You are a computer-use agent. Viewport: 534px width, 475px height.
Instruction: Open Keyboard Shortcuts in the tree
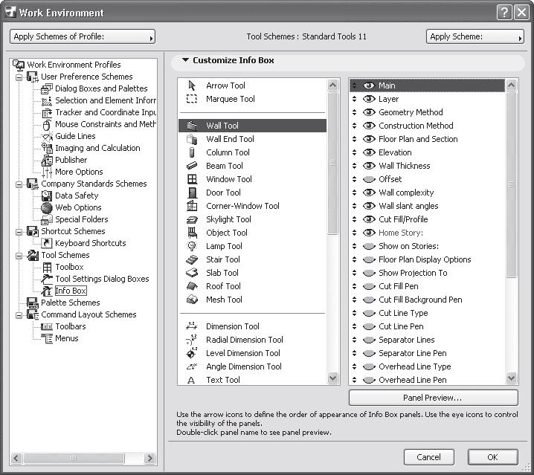pyautogui.click(x=90, y=243)
